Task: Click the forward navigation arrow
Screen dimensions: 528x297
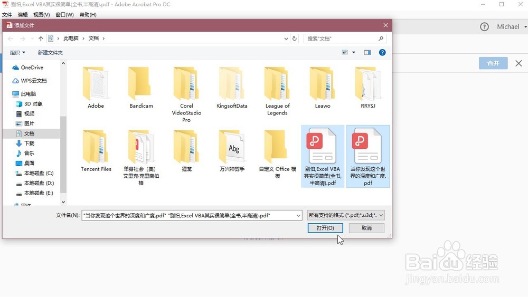Action: (23, 39)
